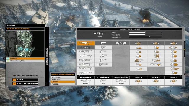Click the В БОЙ deploy button
Image resolution: width=189 pixels, height=106 pixels.
(25, 80)
